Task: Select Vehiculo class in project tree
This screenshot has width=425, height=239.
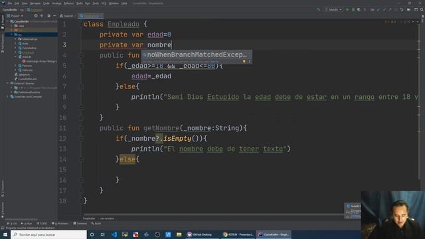Action: coord(27,70)
